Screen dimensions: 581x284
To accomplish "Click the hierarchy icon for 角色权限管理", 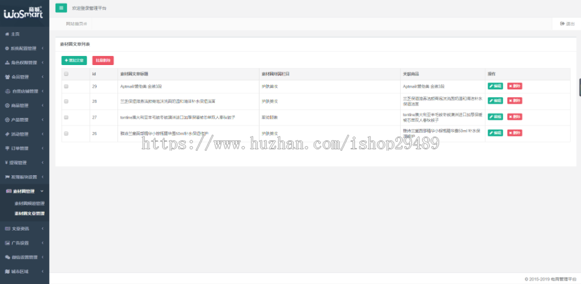I will pyautogui.click(x=7, y=62).
